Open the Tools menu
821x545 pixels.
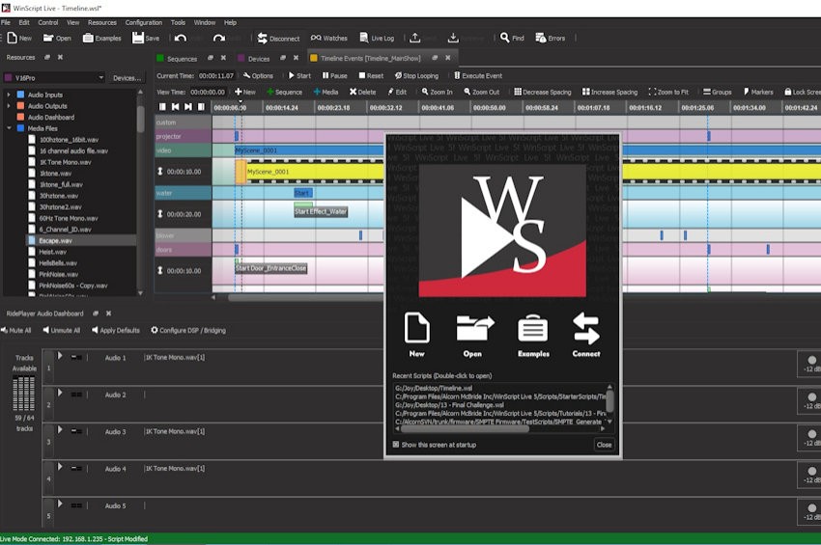[x=178, y=22]
